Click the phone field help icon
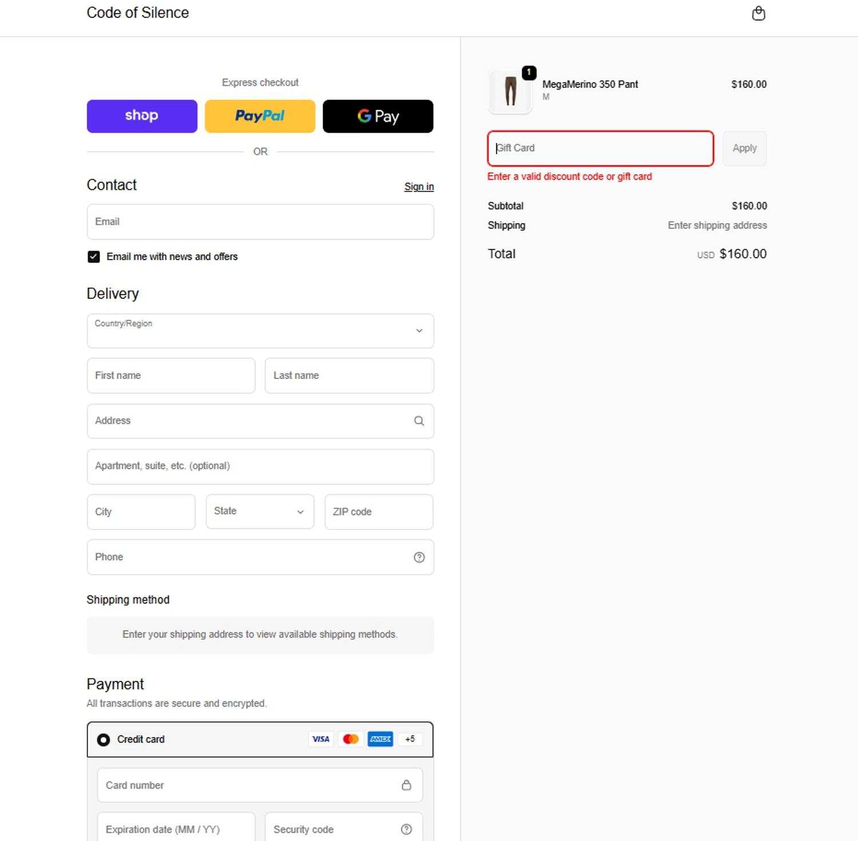Viewport: 858px width, 841px height. (x=419, y=557)
